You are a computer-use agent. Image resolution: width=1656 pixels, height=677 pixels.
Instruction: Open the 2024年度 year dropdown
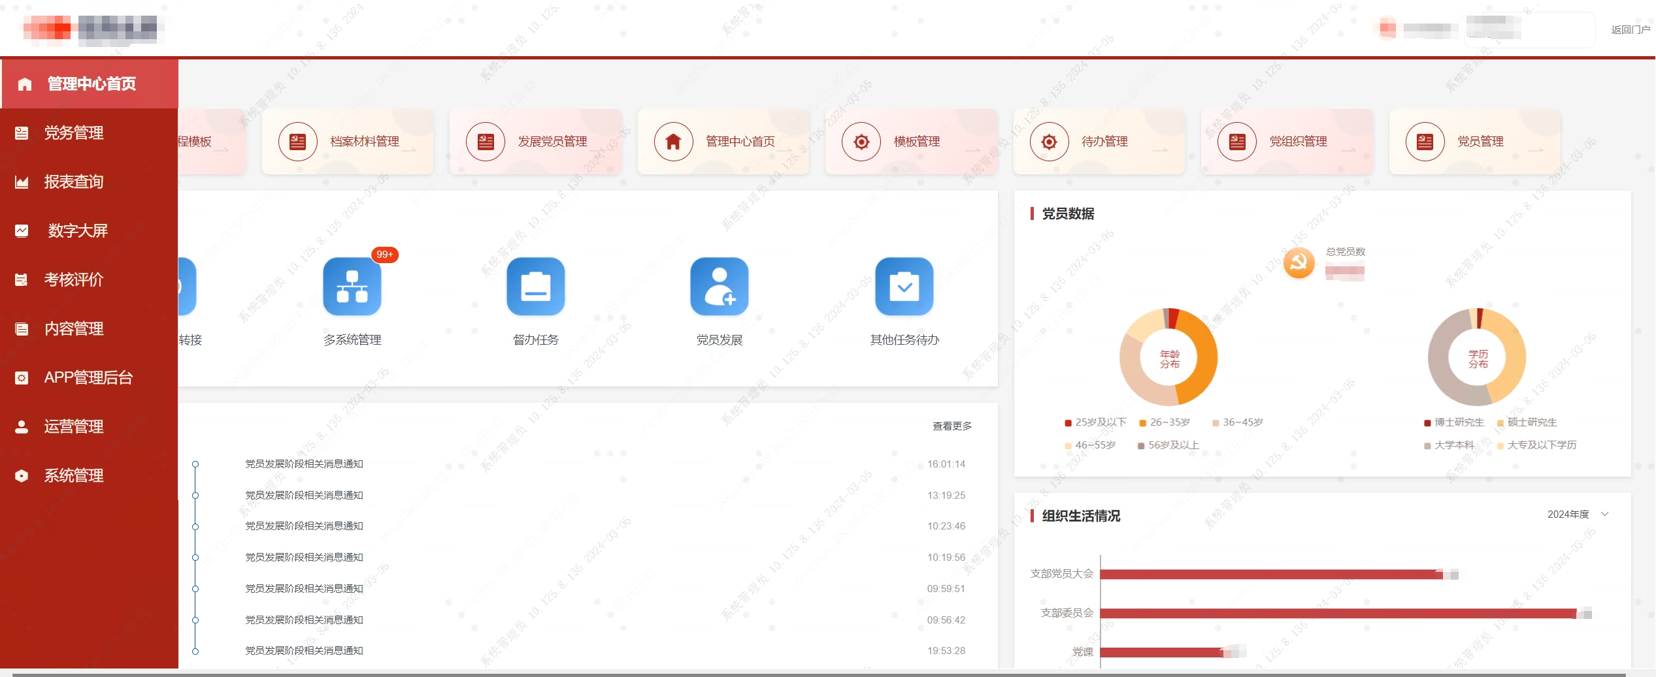pyautogui.click(x=1578, y=514)
